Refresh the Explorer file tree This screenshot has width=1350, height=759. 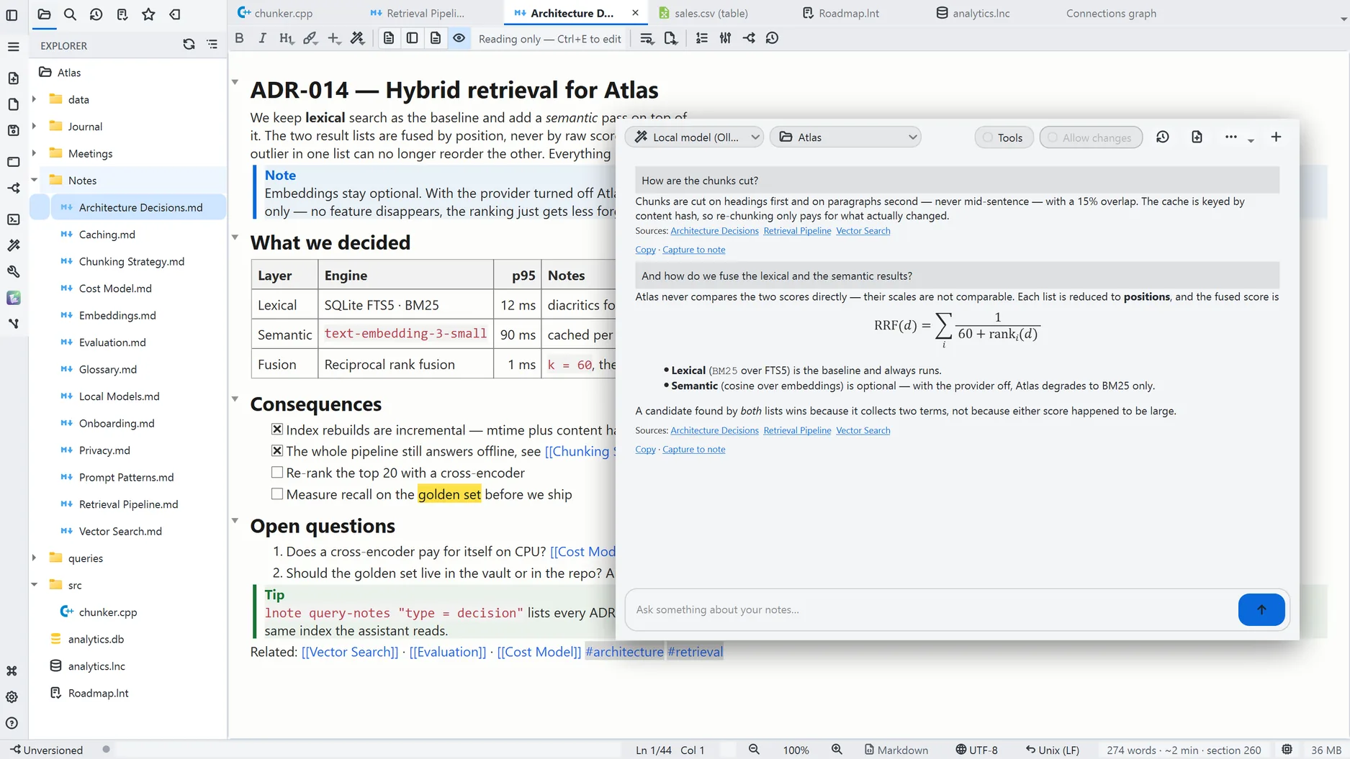189,45
